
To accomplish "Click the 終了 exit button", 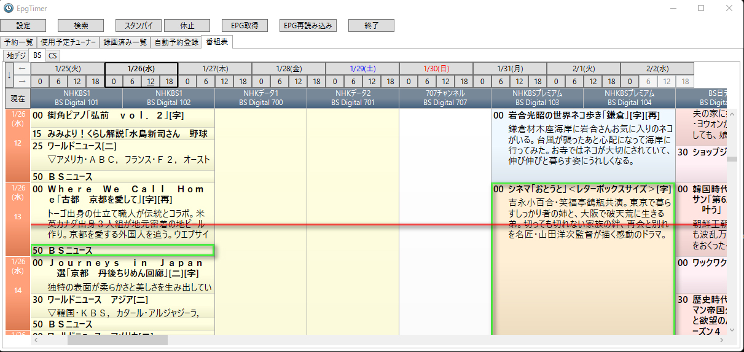I will tap(371, 26).
